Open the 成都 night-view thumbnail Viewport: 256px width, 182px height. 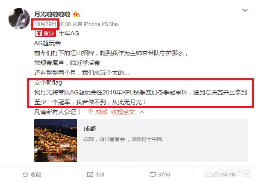coord(56,141)
